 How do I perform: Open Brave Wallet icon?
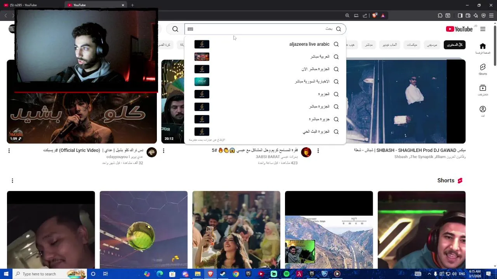(x=468, y=15)
